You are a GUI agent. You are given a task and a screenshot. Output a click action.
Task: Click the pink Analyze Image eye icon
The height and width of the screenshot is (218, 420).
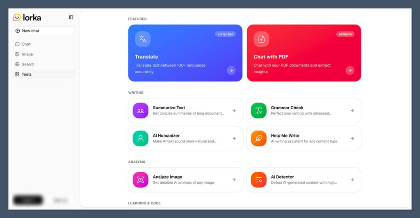(x=141, y=180)
